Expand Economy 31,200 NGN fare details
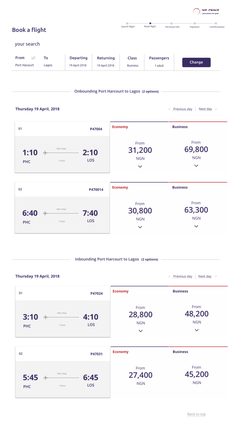Screen dimensions: 242x421 tap(140, 167)
